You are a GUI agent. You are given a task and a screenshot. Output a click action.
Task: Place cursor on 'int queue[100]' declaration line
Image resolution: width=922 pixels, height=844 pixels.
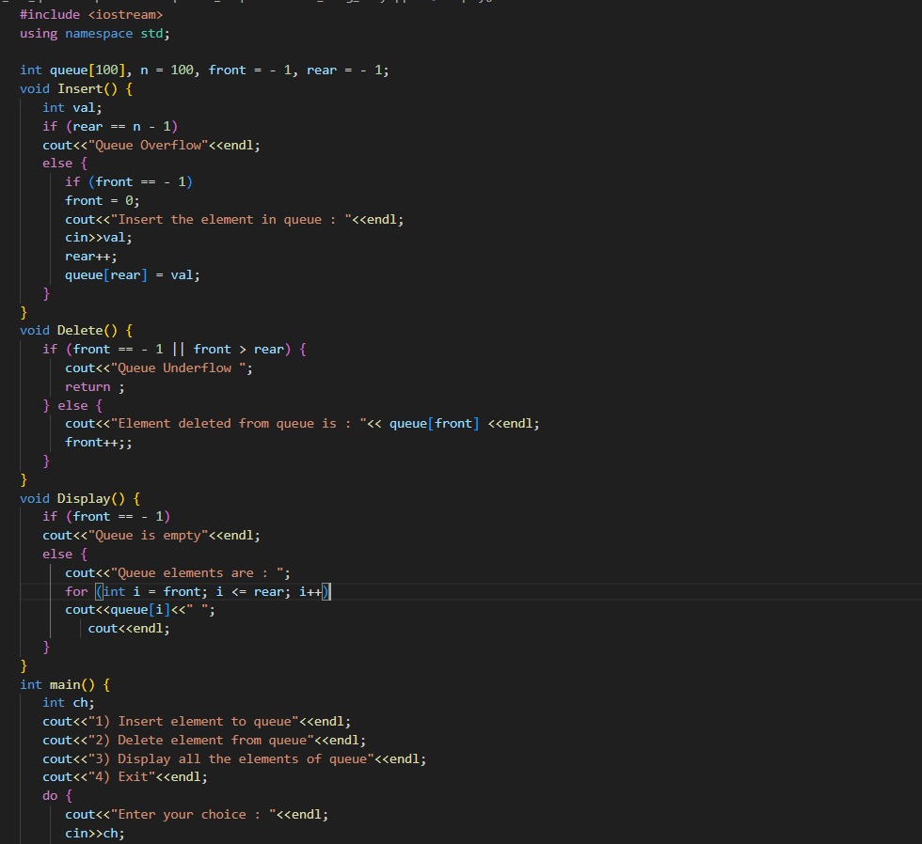point(204,70)
